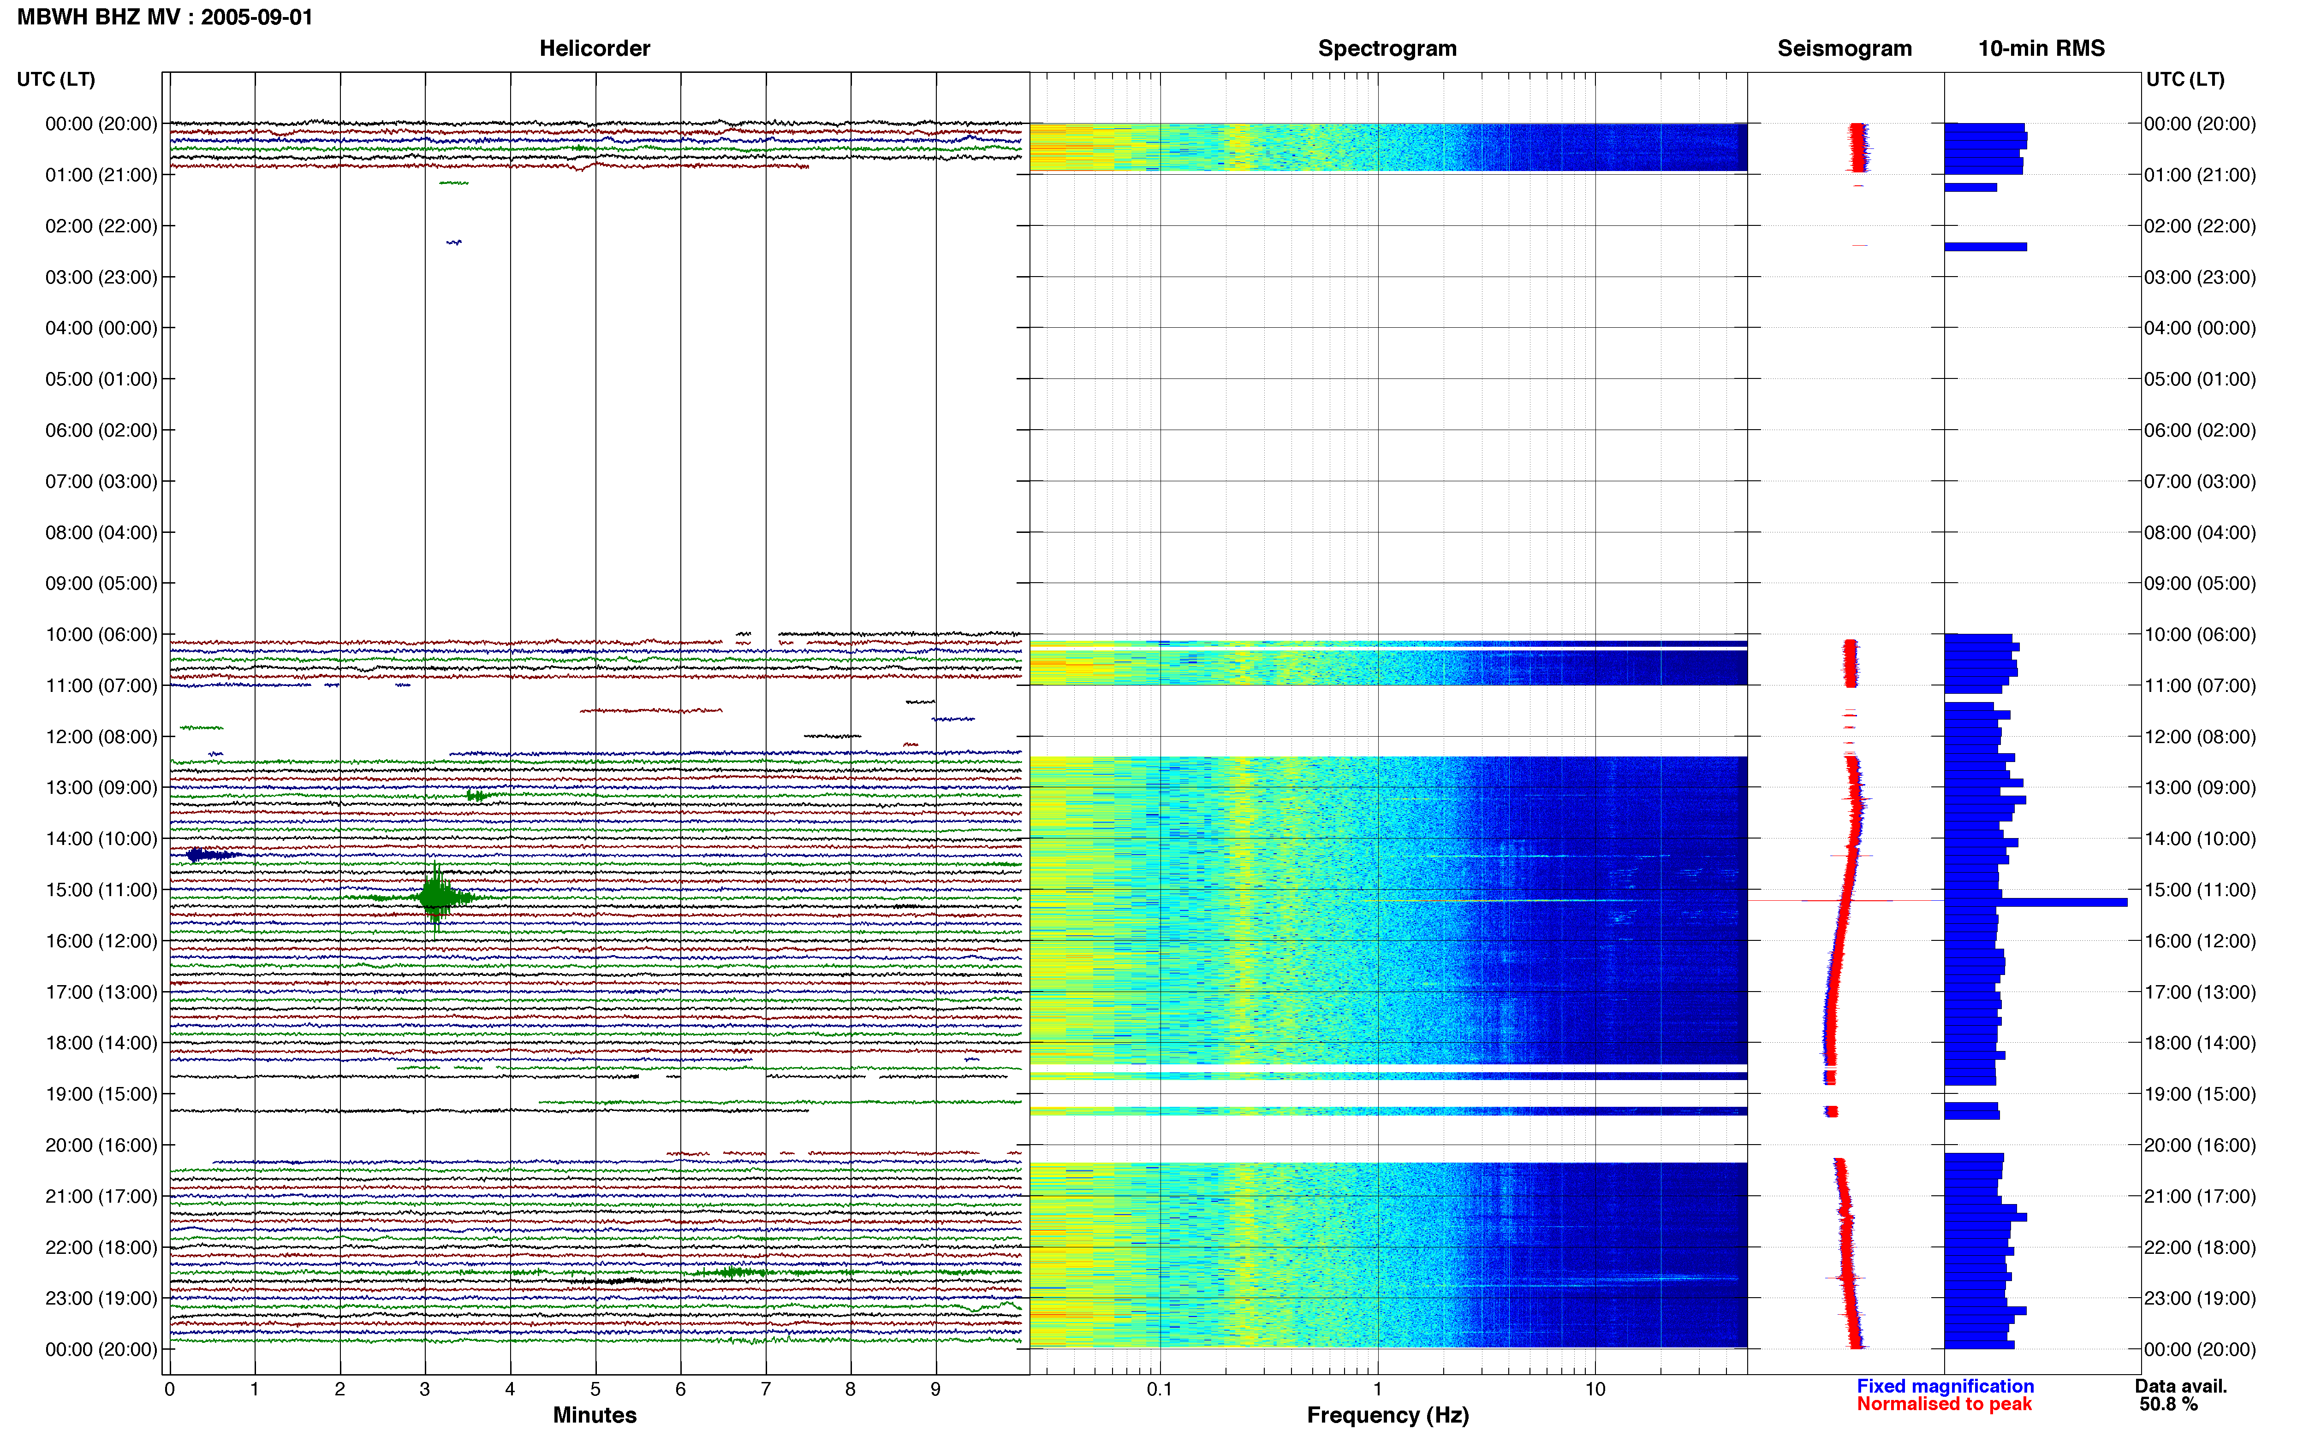Click '08:00 (04:00)' on the helicorder time axis
This screenshot has width=2315, height=1447.
click(x=101, y=532)
